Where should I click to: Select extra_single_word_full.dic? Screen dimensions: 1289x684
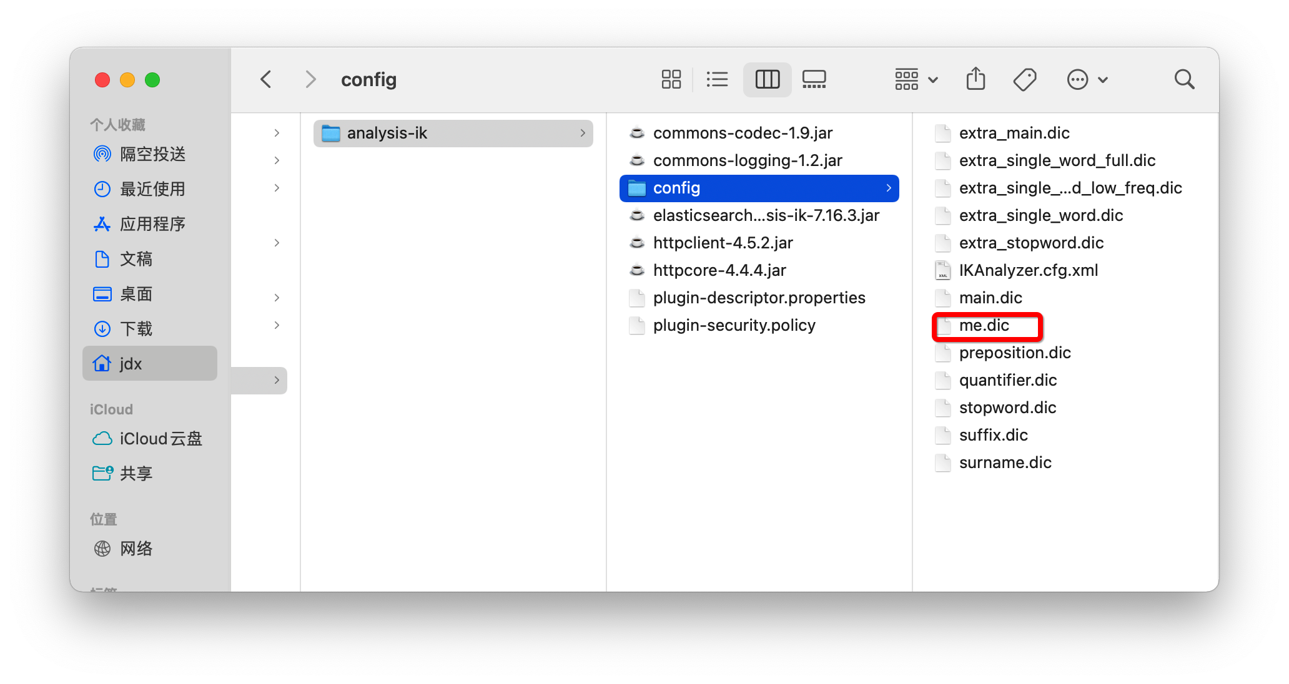point(1065,160)
